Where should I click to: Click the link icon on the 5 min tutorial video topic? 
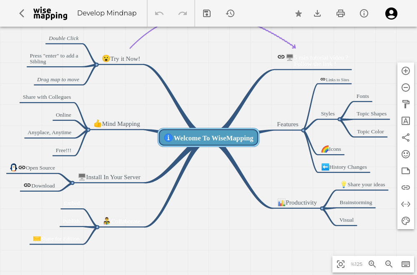(281, 57)
